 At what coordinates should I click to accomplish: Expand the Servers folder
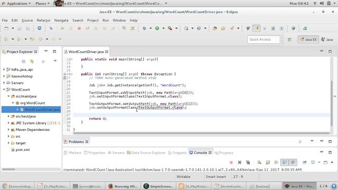pyautogui.click(x=4, y=83)
